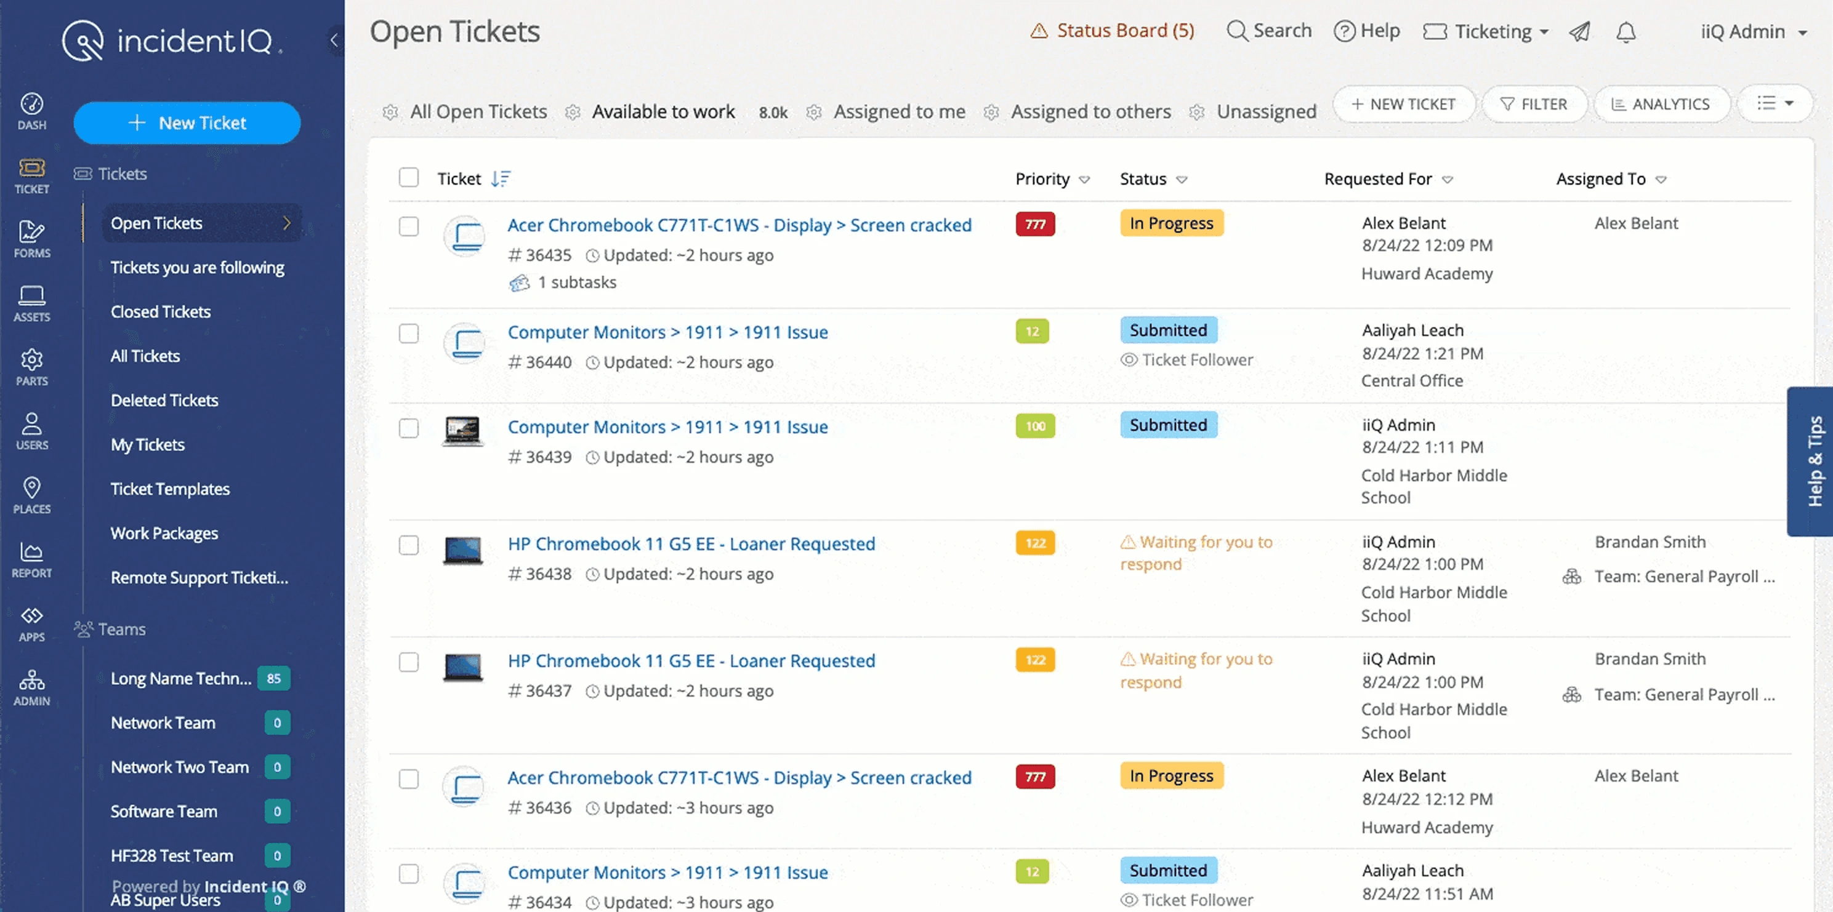Select checkbox for ticket #36435

[408, 226]
